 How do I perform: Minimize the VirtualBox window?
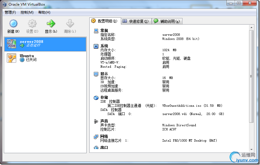pyautogui.click(x=231, y=3)
